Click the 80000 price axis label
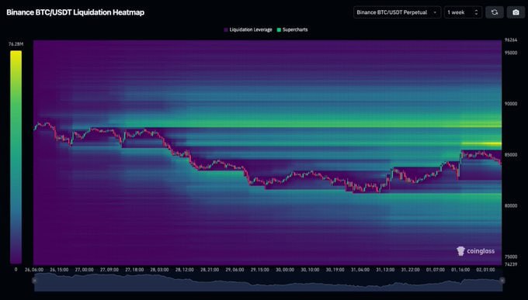 click(x=510, y=206)
